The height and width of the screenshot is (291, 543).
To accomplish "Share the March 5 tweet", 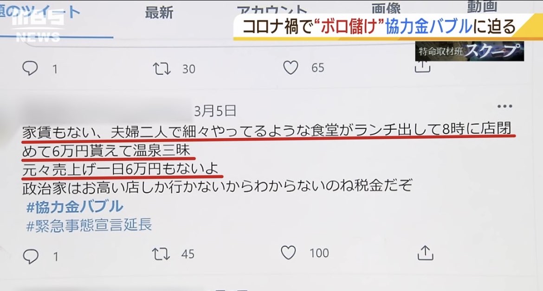I will 425,253.
